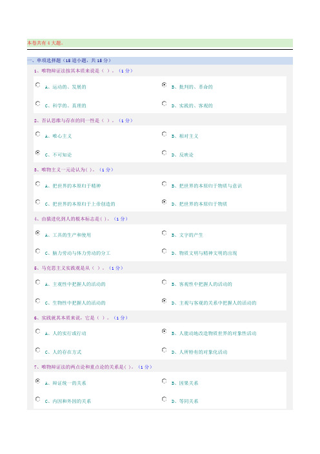
Task: Select radio for 把世界的本原归于精神
Action: click(38, 184)
